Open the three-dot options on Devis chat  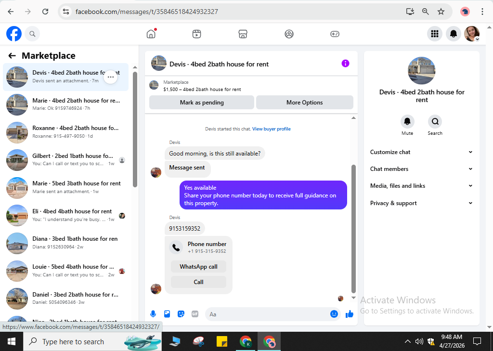tap(110, 77)
